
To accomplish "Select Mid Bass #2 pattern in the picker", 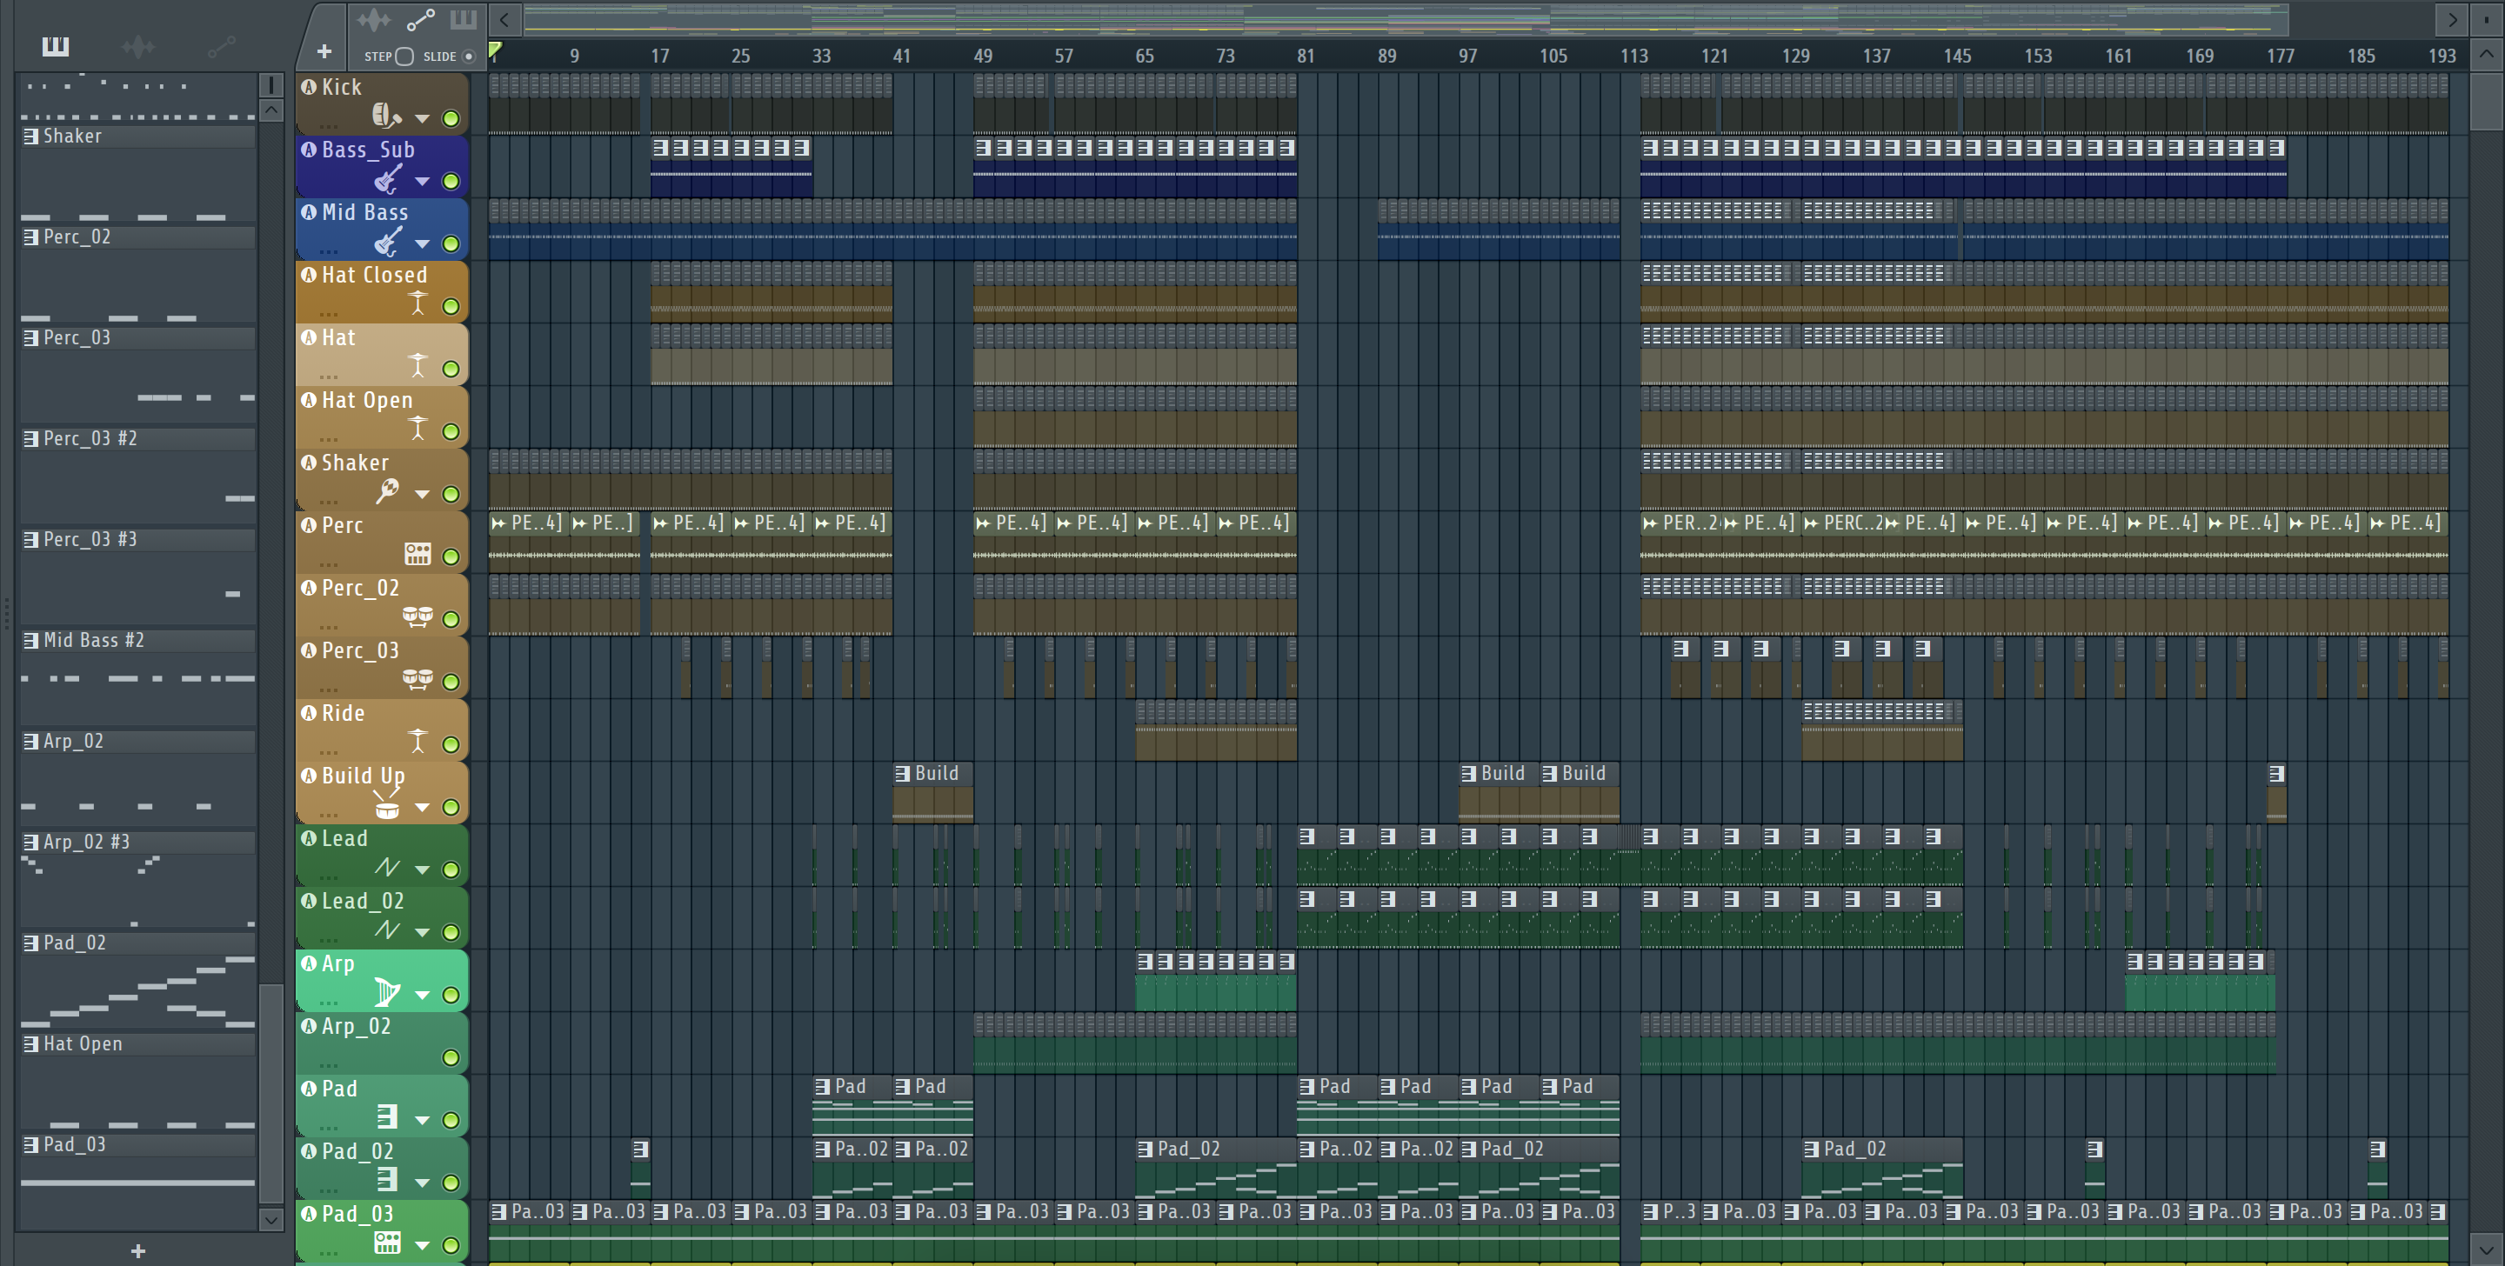I will pos(138,640).
